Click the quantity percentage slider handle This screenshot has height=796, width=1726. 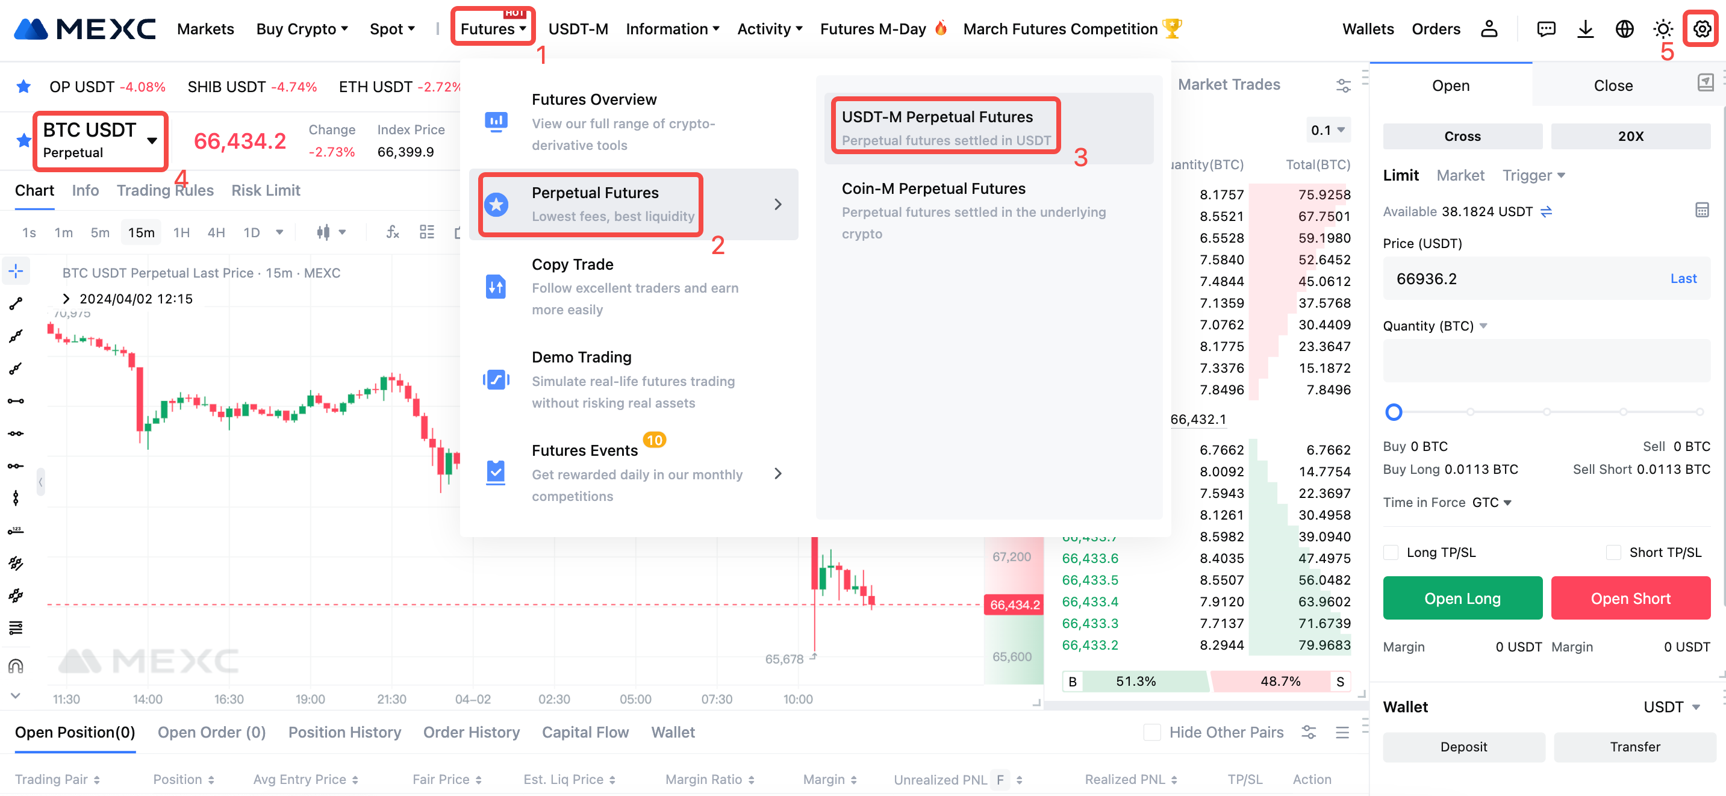coord(1393,412)
